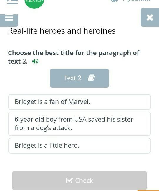Screen dimensions: 159x191
Task: Open the hamburger menu panel
Action: 9,20
